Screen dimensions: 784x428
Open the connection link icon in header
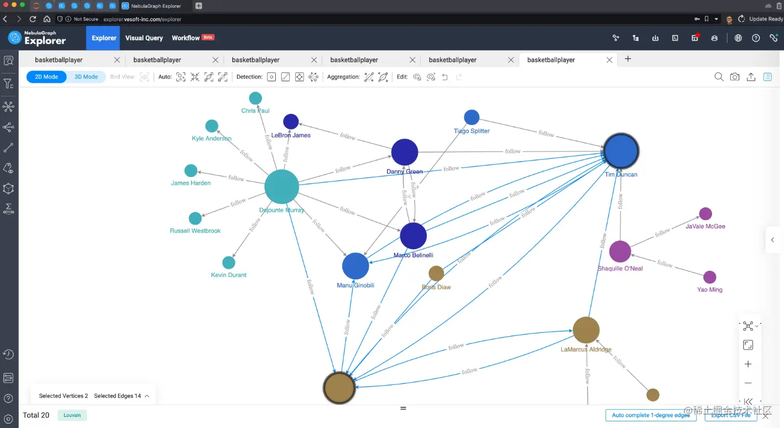pos(773,38)
